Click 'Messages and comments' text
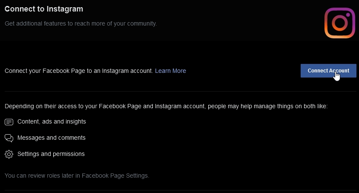Image resolution: width=359 pixels, height=193 pixels. pyautogui.click(x=51, y=138)
